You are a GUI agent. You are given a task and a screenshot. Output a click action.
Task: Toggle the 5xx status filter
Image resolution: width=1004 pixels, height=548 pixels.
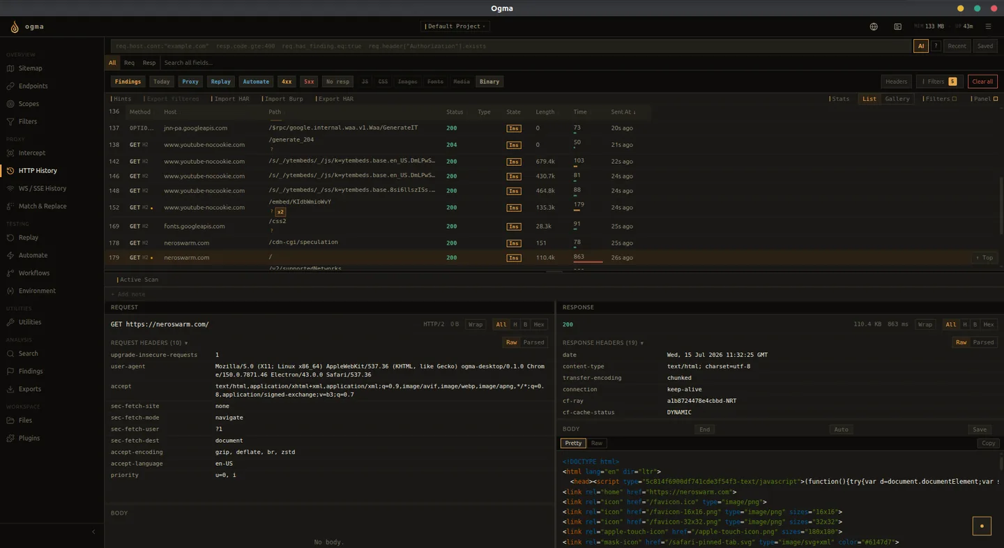click(x=309, y=82)
